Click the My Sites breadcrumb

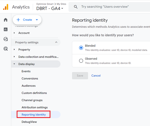pos(61,4)
